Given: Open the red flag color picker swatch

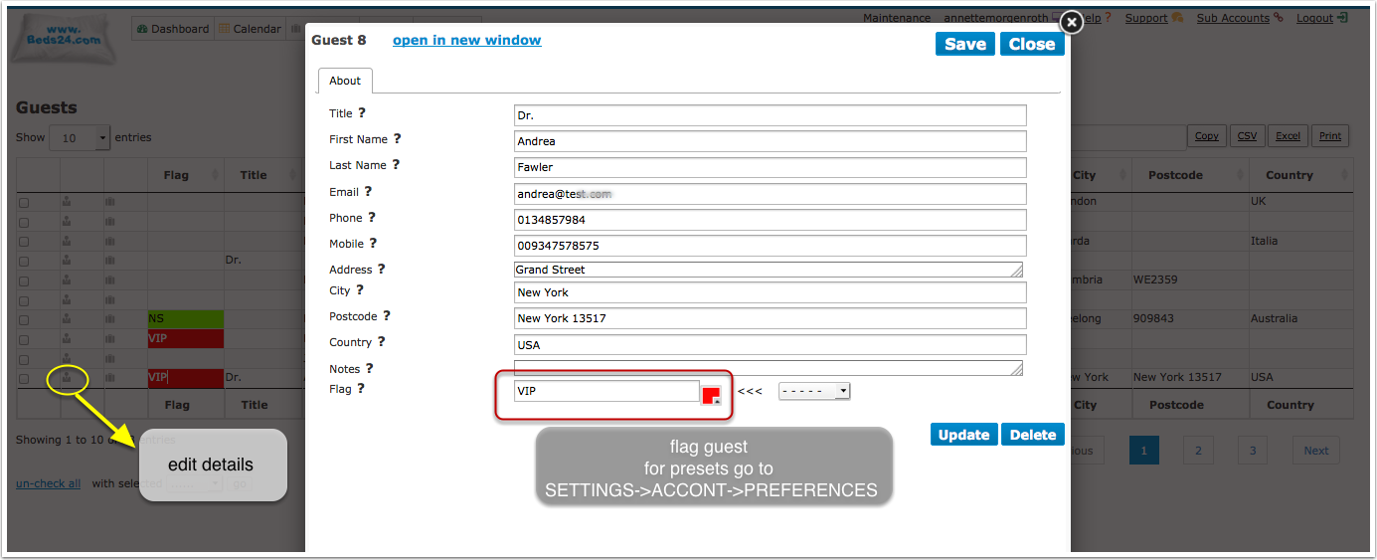Looking at the screenshot, I should point(711,395).
